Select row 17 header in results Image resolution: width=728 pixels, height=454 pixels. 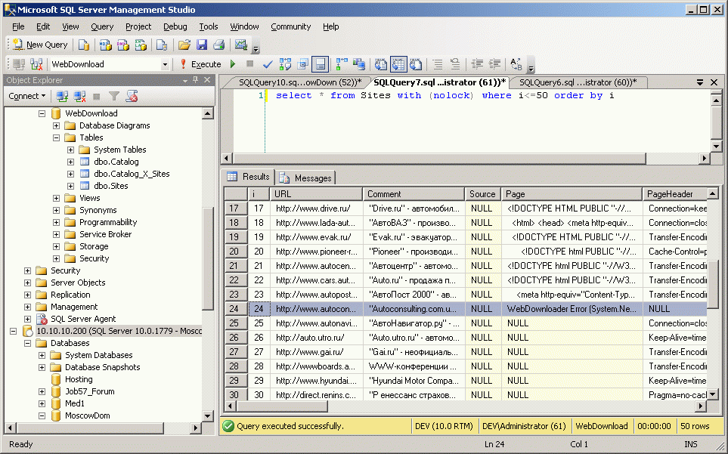(235, 208)
